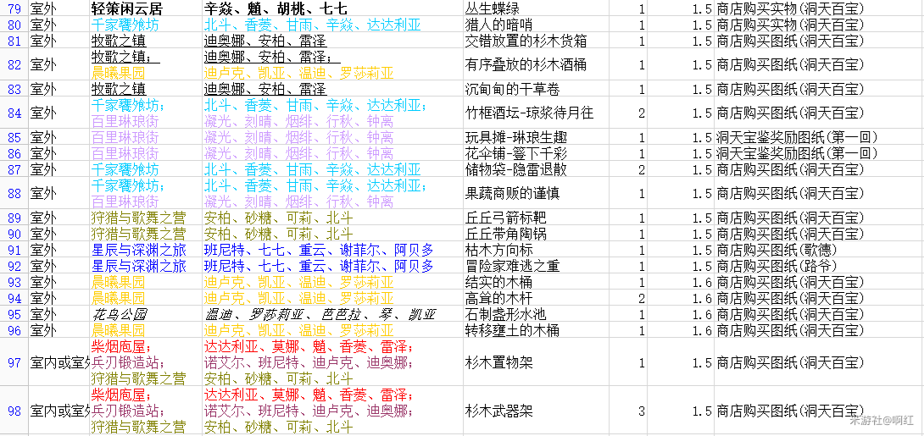Select the quantity 3 cell in row 98
924x436 pixels.
628,411
